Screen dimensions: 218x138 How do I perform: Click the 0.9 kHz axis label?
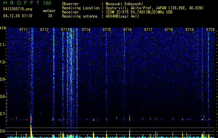pyautogui.click(x=2, y=79)
